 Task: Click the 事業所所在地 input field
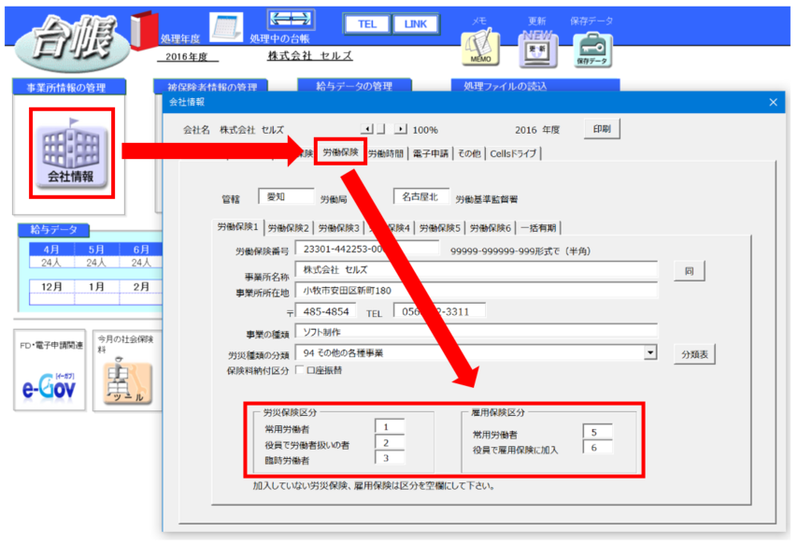tap(476, 291)
